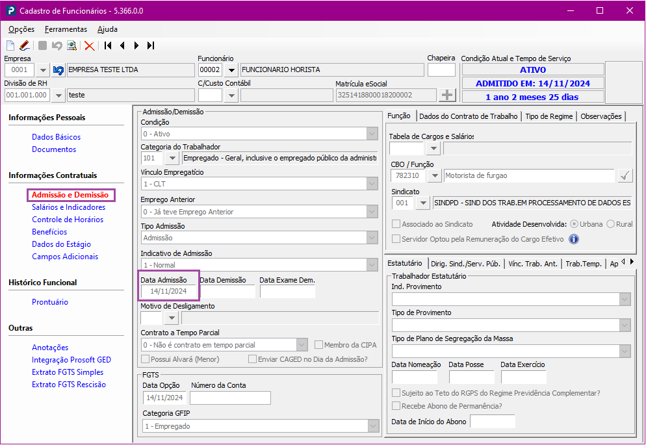Click the new record blank page icon
Viewport: 646px width, 445px height.
[x=10, y=45]
